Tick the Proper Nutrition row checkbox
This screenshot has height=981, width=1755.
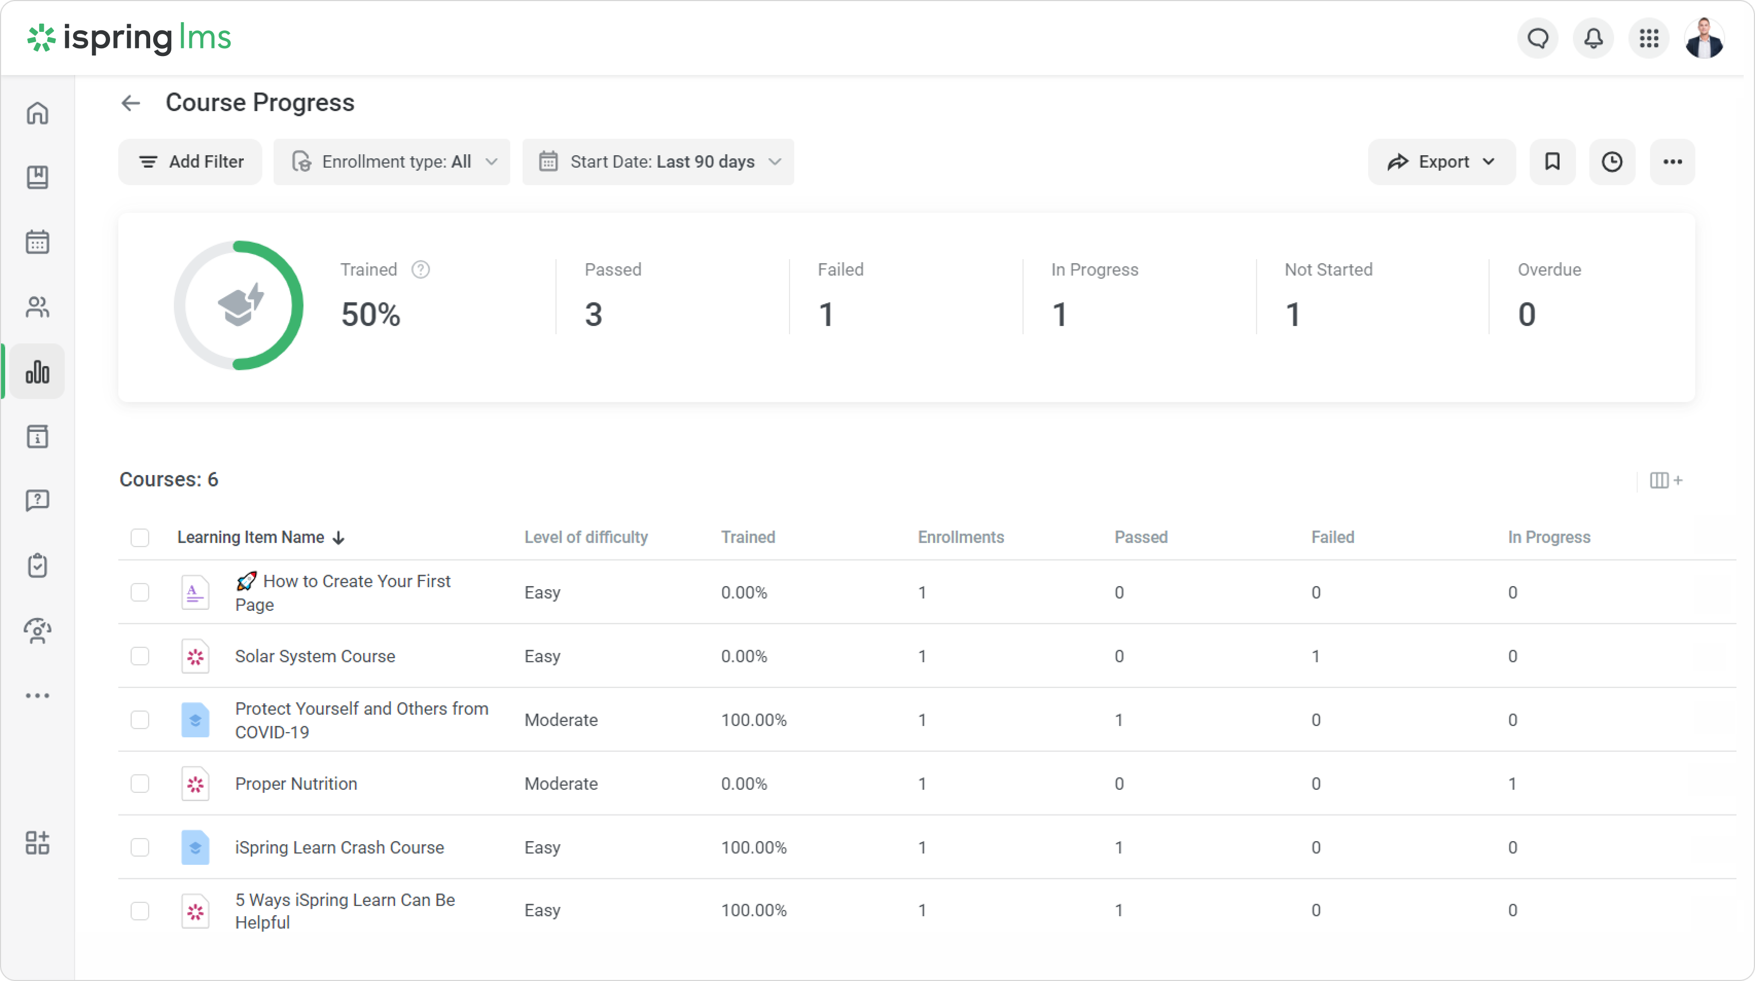pos(140,784)
